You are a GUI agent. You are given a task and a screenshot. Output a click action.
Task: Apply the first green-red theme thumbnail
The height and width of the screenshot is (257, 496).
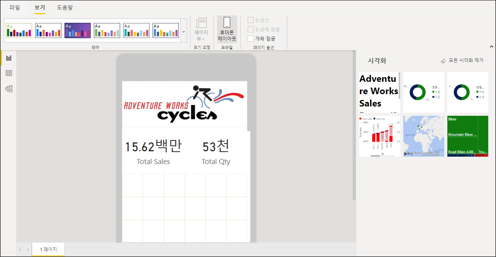coord(19,30)
